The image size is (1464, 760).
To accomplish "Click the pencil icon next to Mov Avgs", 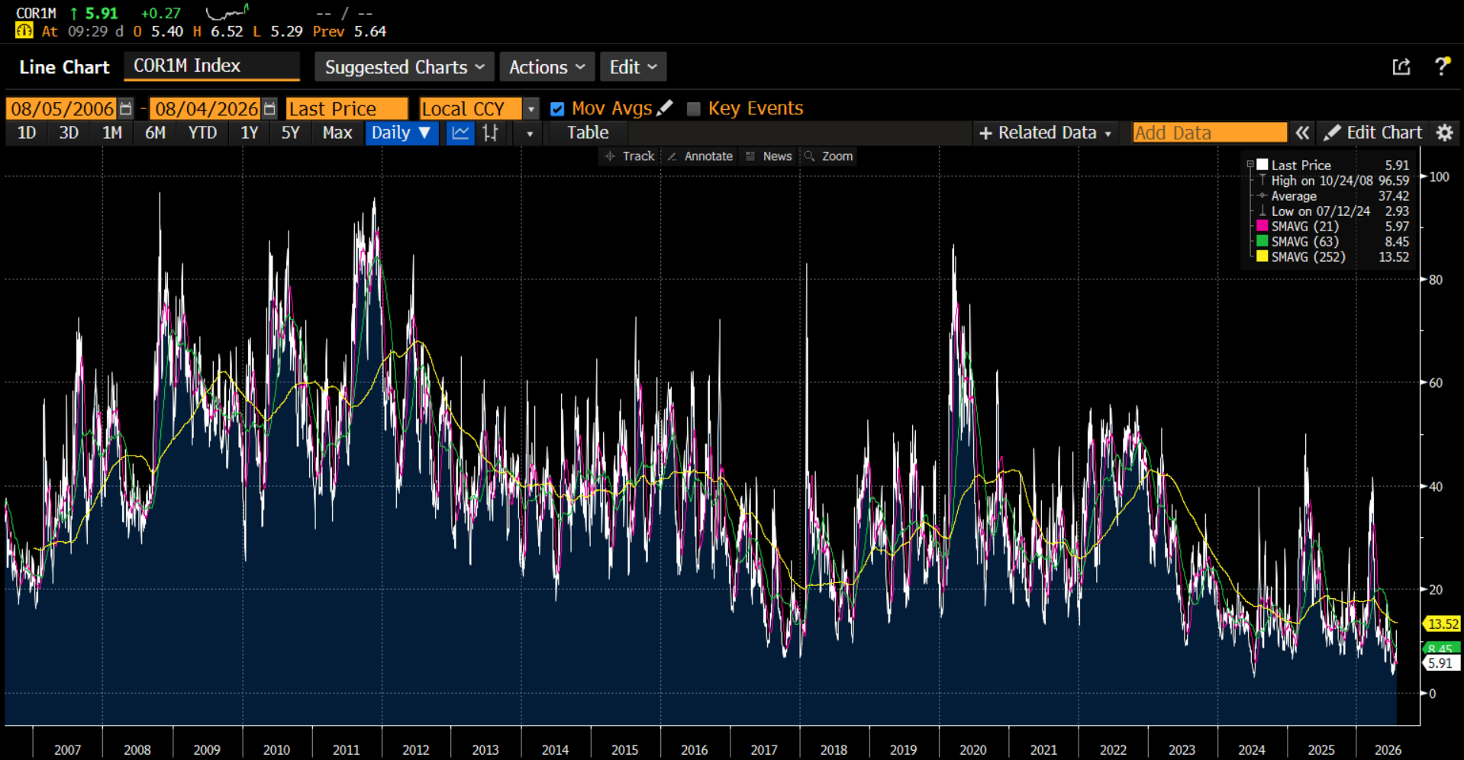I will point(665,108).
